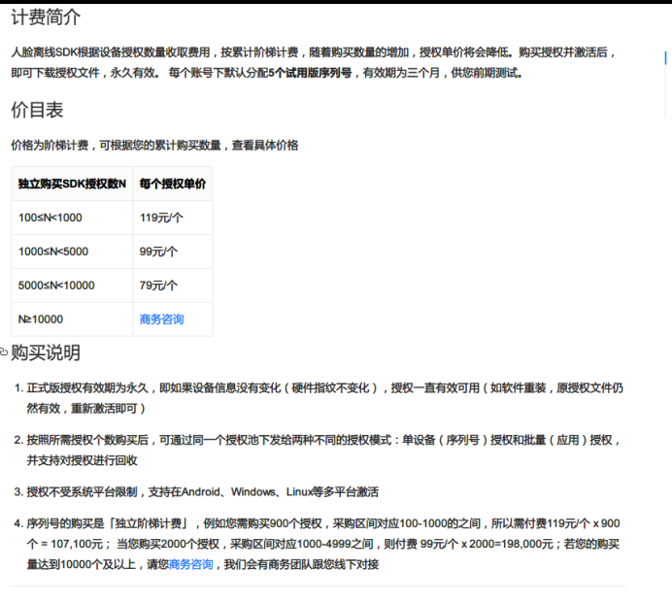Select the 119元/个 price cell
Screen dimensions: 672x603
(x=173, y=218)
